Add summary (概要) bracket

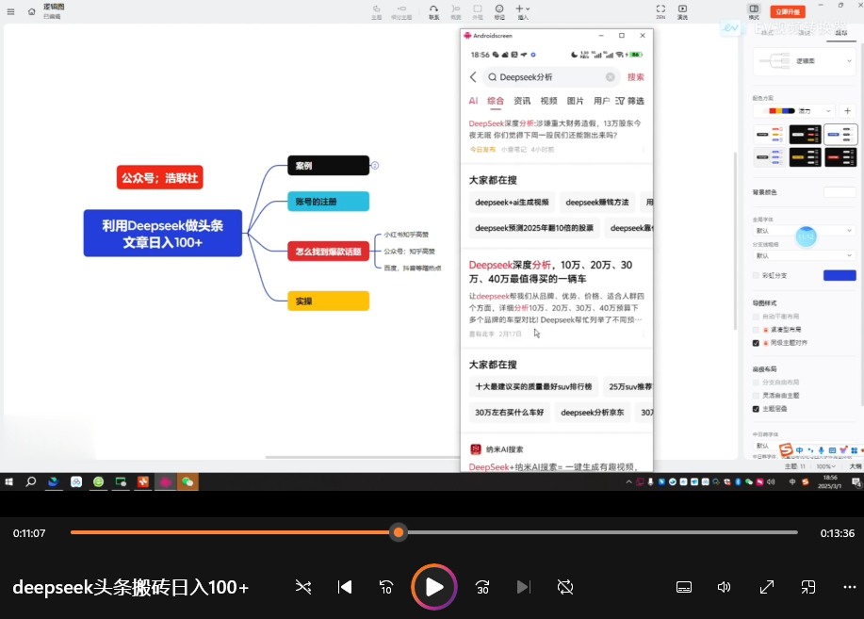pyautogui.click(x=456, y=11)
